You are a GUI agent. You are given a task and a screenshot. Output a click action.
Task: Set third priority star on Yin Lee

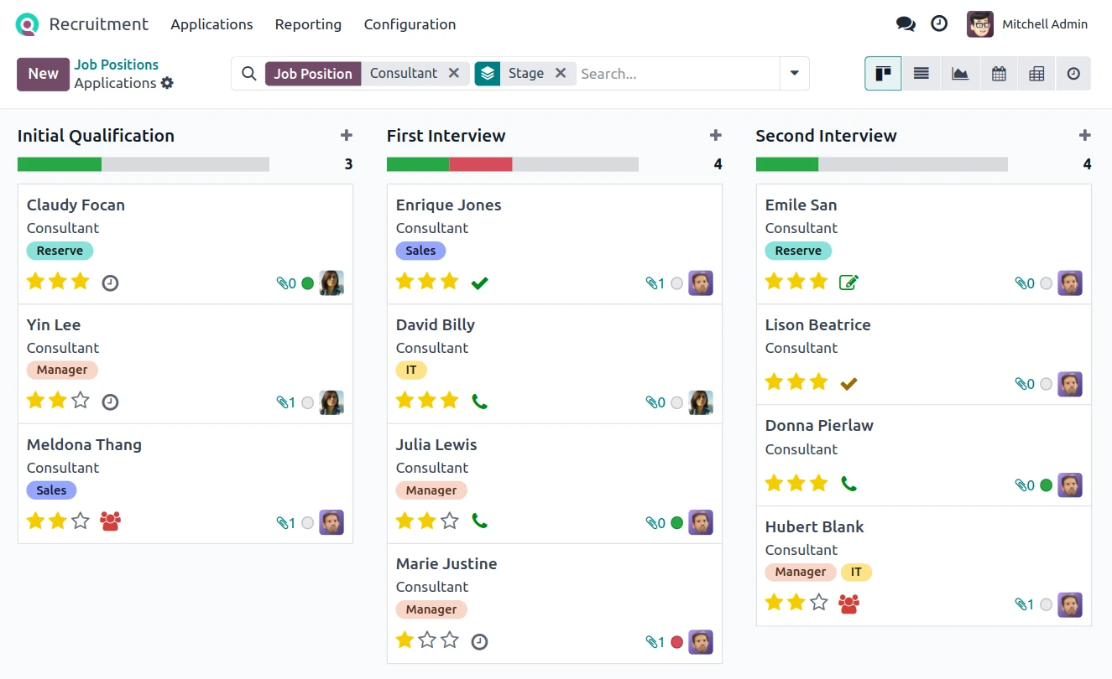coord(81,401)
